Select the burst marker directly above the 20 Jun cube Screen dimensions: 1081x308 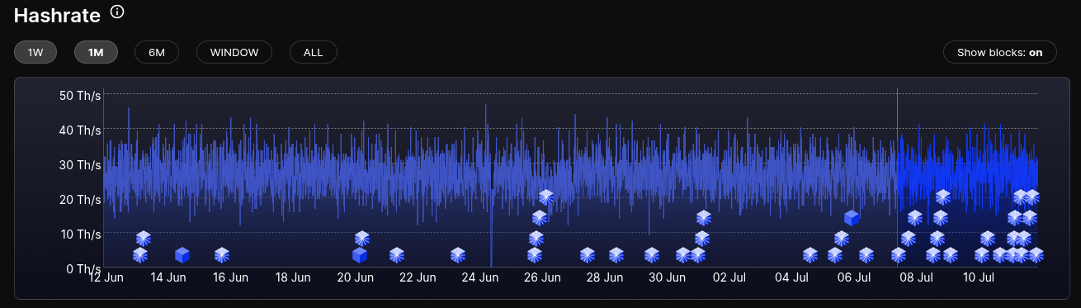click(362, 239)
